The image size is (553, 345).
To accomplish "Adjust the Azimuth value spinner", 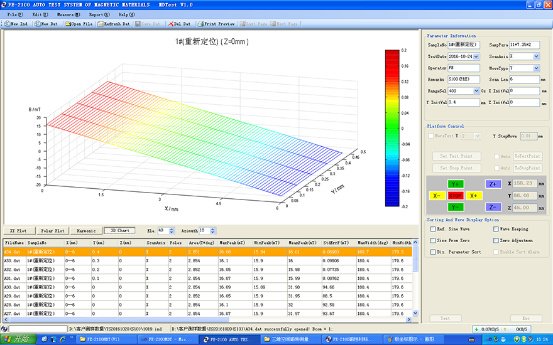I will click(x=212, y=231).
